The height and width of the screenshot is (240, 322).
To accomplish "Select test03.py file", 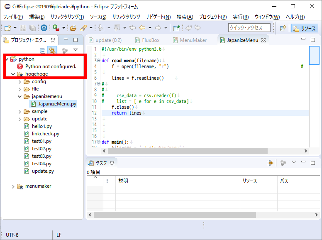I will [38, 156].
